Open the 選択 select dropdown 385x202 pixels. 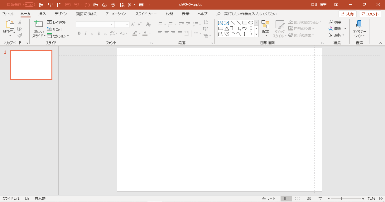click(337, 35)
